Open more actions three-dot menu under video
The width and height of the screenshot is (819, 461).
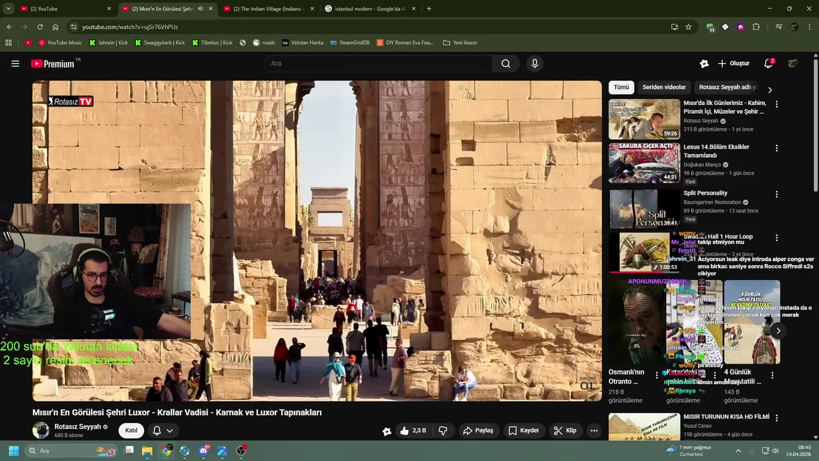594,430
